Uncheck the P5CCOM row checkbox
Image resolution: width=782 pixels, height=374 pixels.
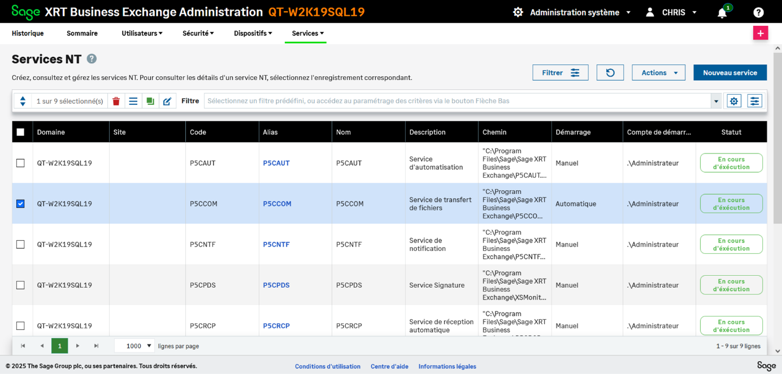tap(20, 204)
